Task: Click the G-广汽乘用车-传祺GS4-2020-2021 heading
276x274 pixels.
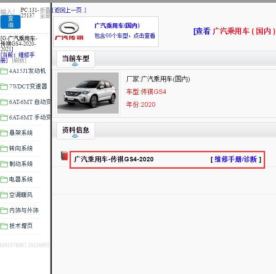Action: click(19, 44)
